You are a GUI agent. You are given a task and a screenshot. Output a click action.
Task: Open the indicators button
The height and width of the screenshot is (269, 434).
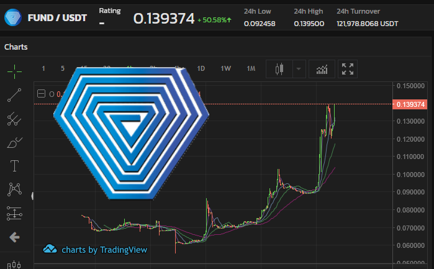322,69
